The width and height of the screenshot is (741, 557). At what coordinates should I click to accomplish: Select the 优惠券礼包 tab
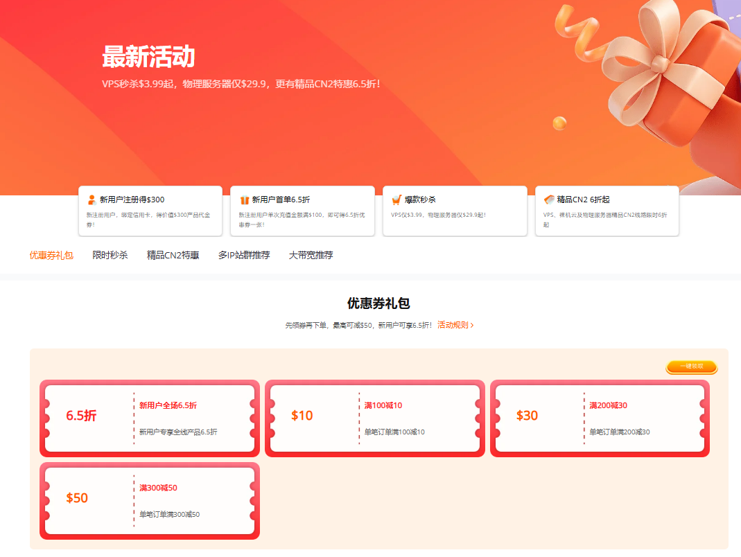pos(51,255)
